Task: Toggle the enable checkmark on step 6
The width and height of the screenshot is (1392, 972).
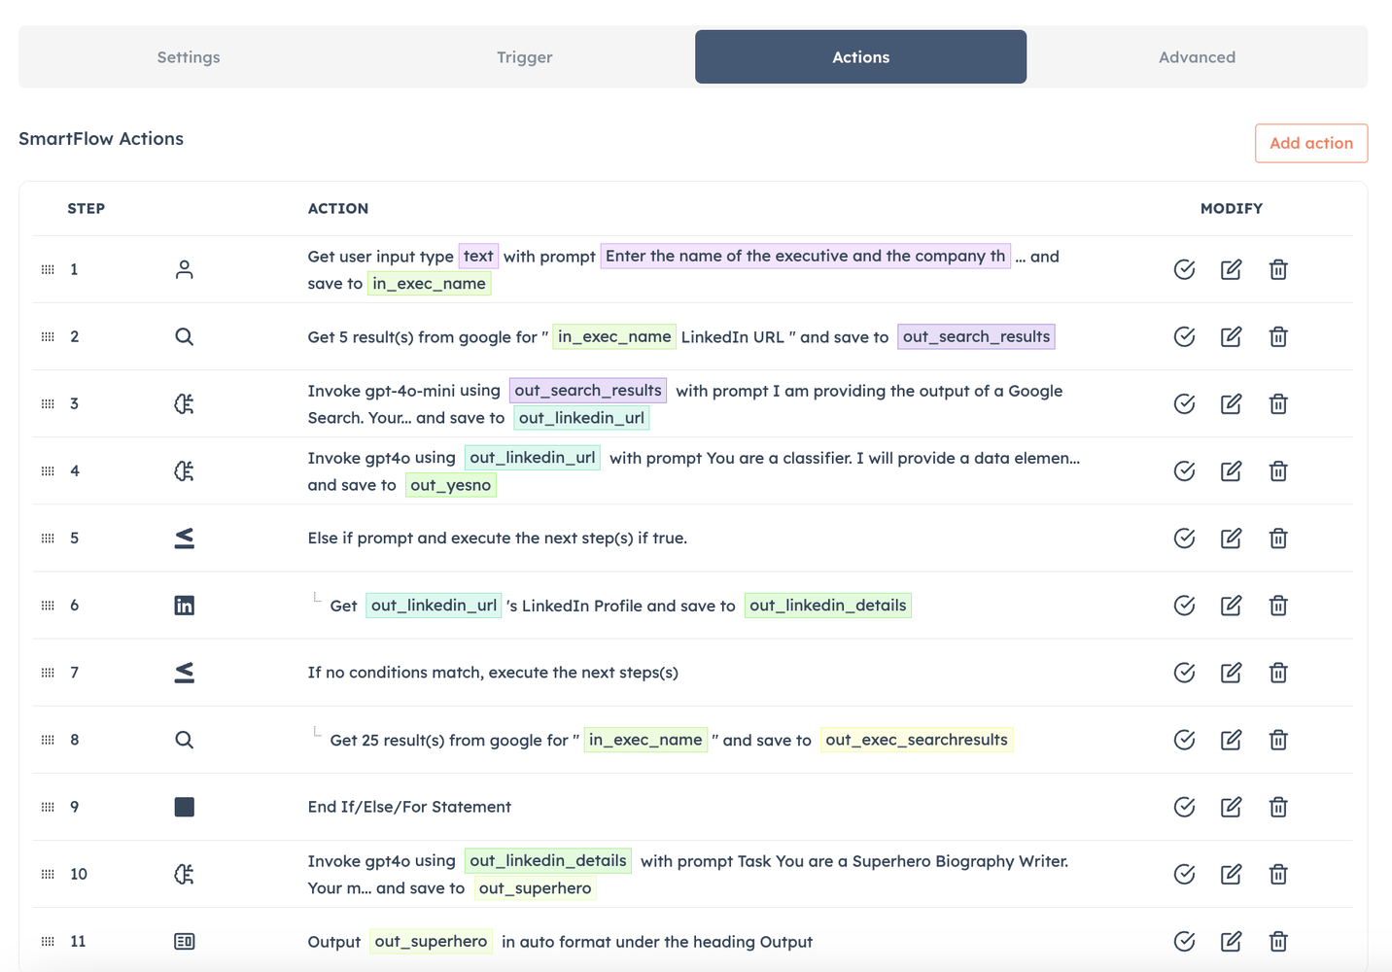Action: coord(1184,606)
